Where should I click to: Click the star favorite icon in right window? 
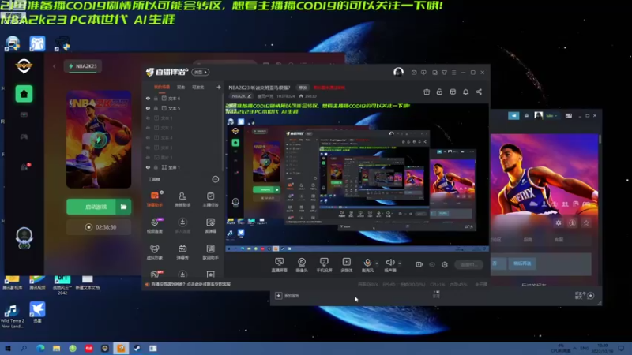pyautogui.click(x=586, y=222)
